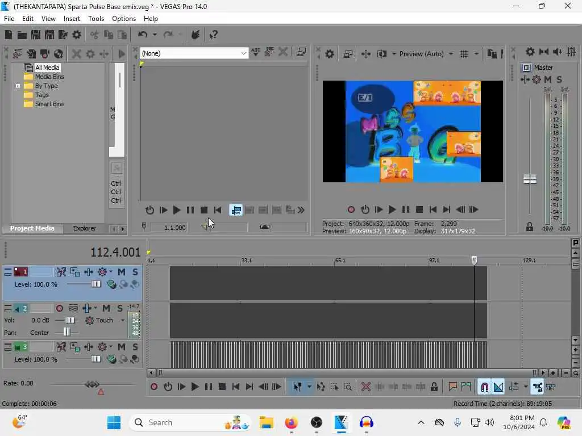The width and height of the screenshot is (582, 436).
Task: Open the File menu
Action: point(9,19)
